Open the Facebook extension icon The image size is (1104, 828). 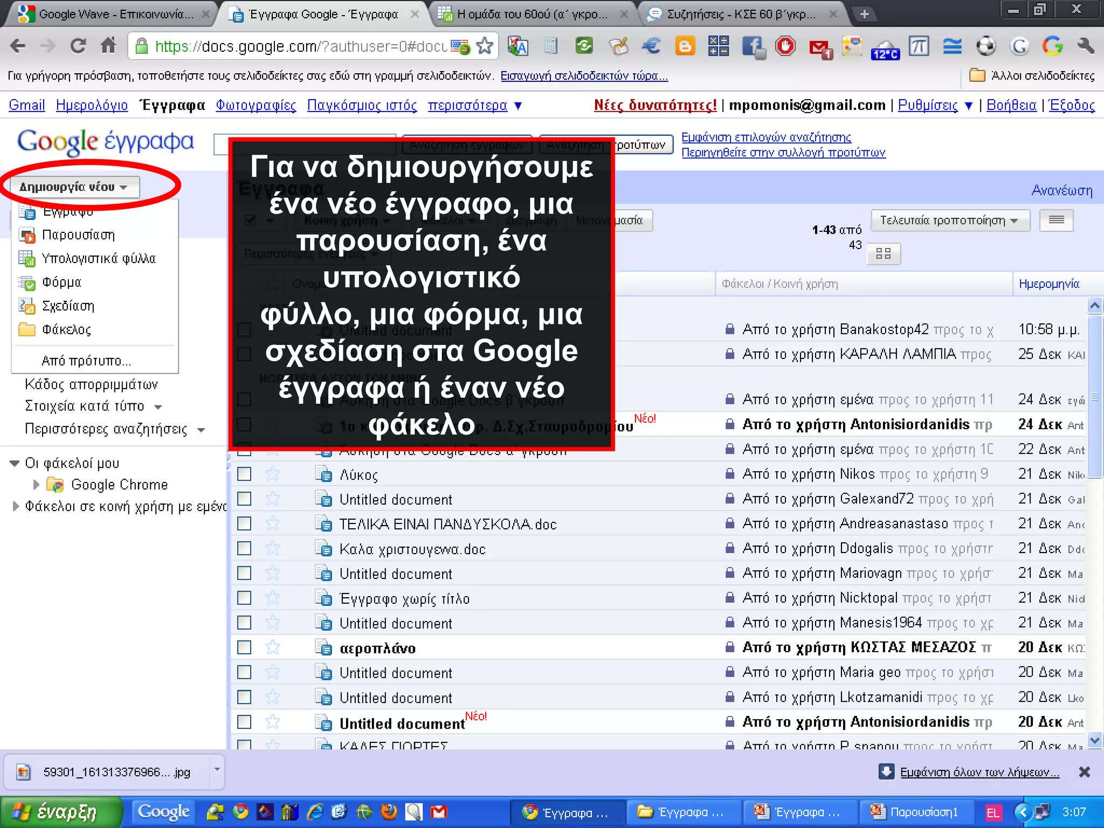(x=753, y=46)
